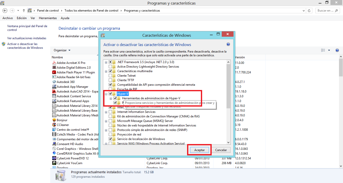Click the Cancelar button
343x183 pixels.
[221, 150]
